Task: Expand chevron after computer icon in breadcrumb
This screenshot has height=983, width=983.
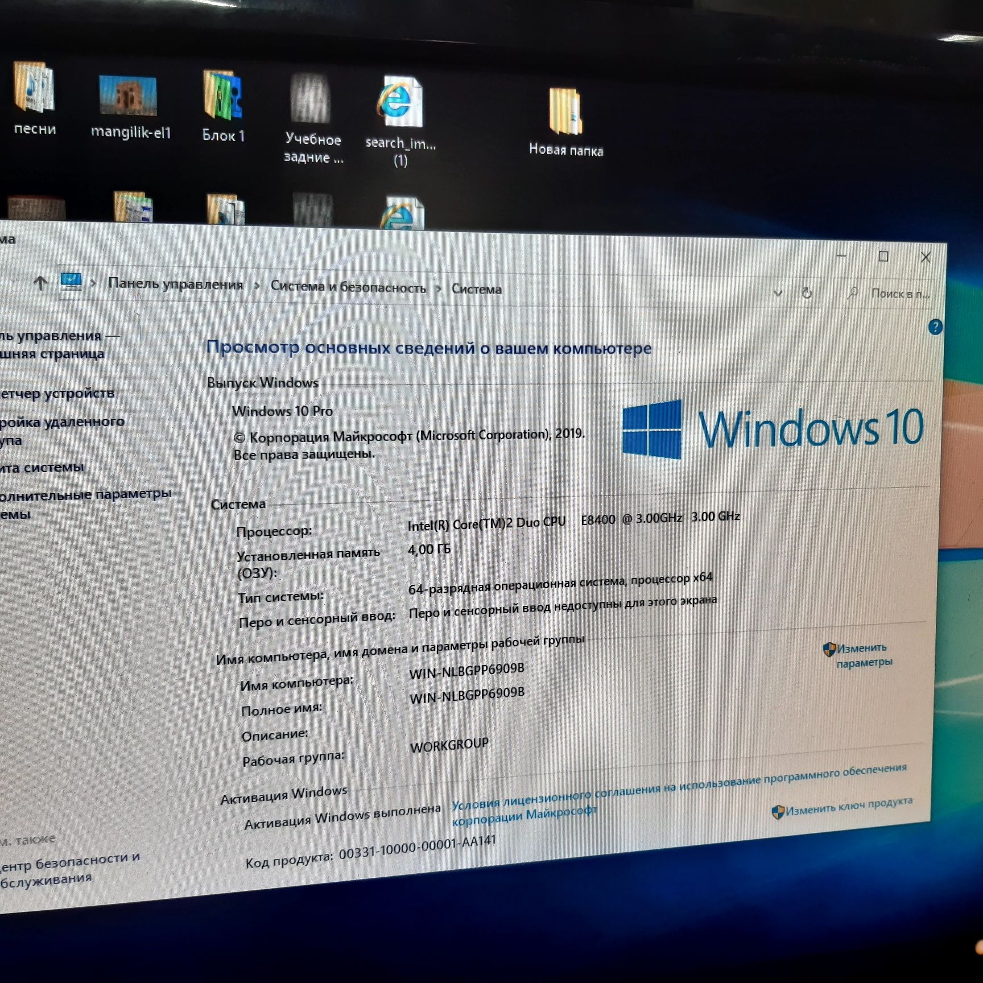Action: pyautogui.click(x=93, y=283)
